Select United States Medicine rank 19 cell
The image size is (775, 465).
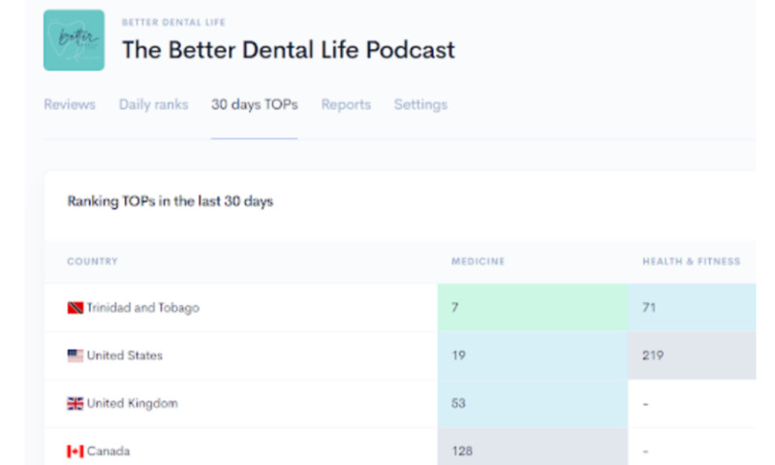(532, 356)
